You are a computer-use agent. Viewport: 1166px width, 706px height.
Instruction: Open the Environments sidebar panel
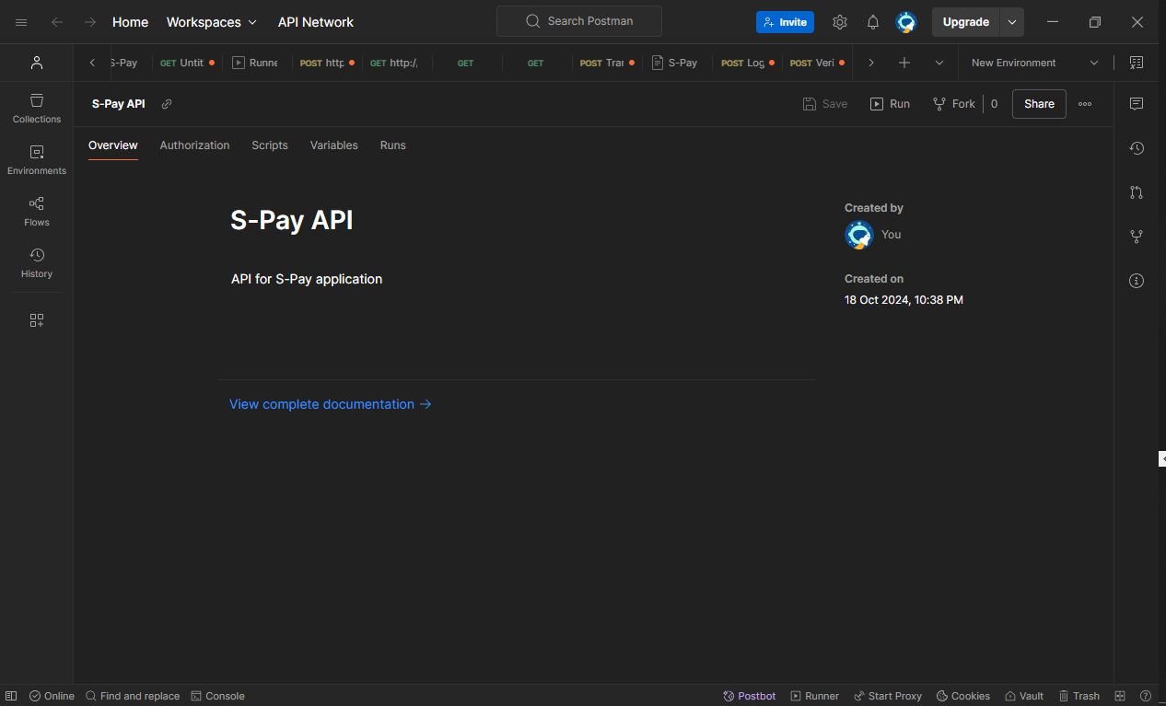[37, 159]
